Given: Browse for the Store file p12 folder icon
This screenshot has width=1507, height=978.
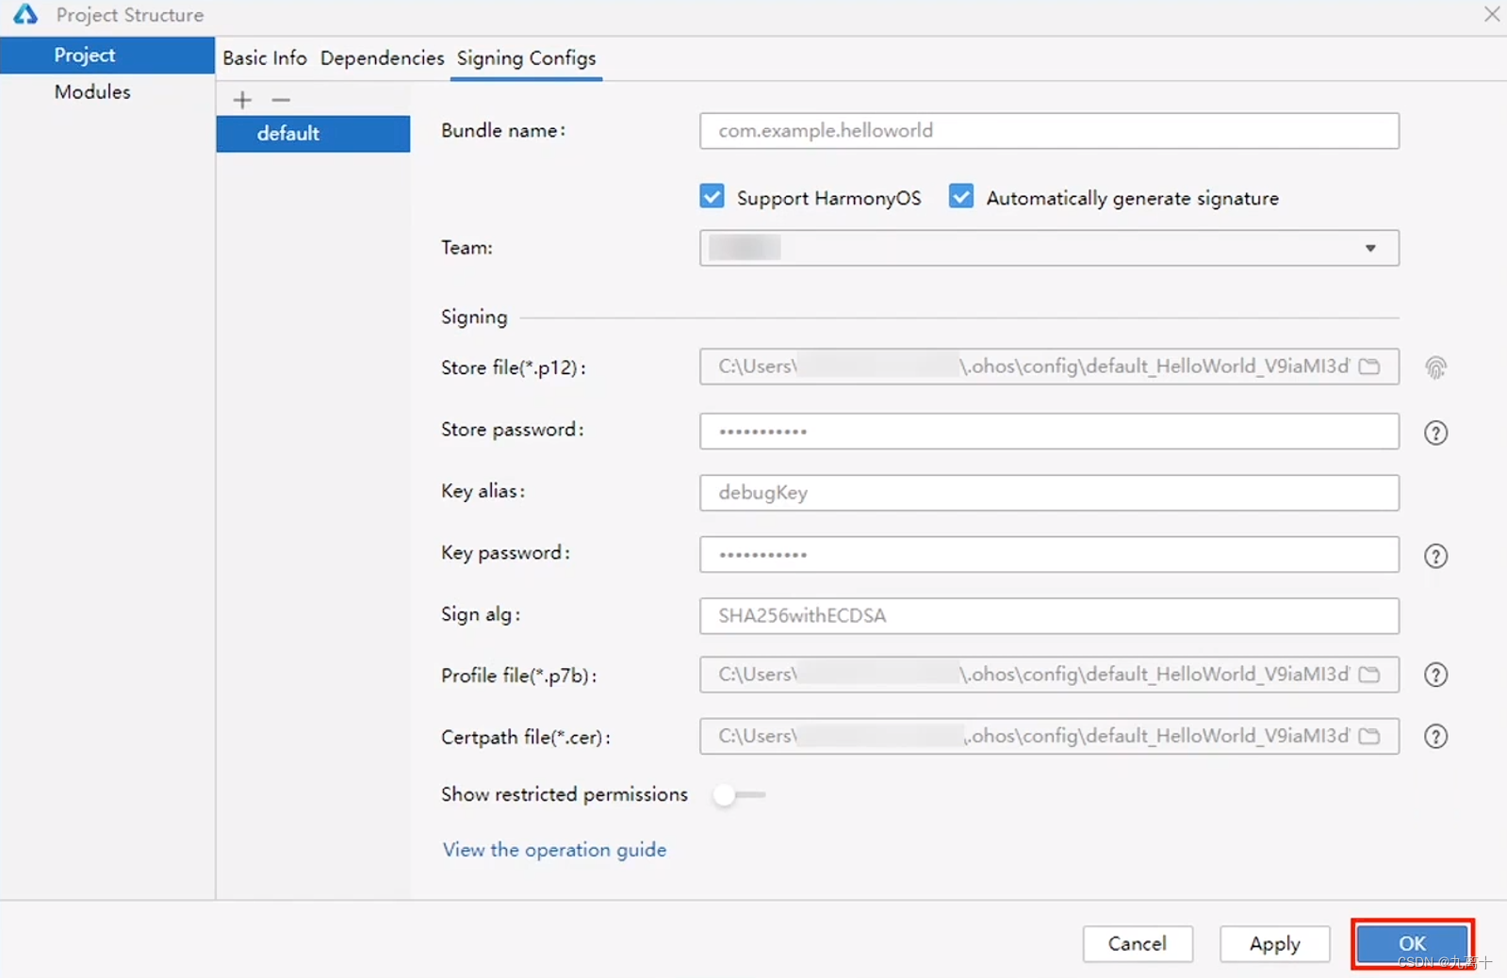Looking at the screenshot, I should tap(1369, 367).
